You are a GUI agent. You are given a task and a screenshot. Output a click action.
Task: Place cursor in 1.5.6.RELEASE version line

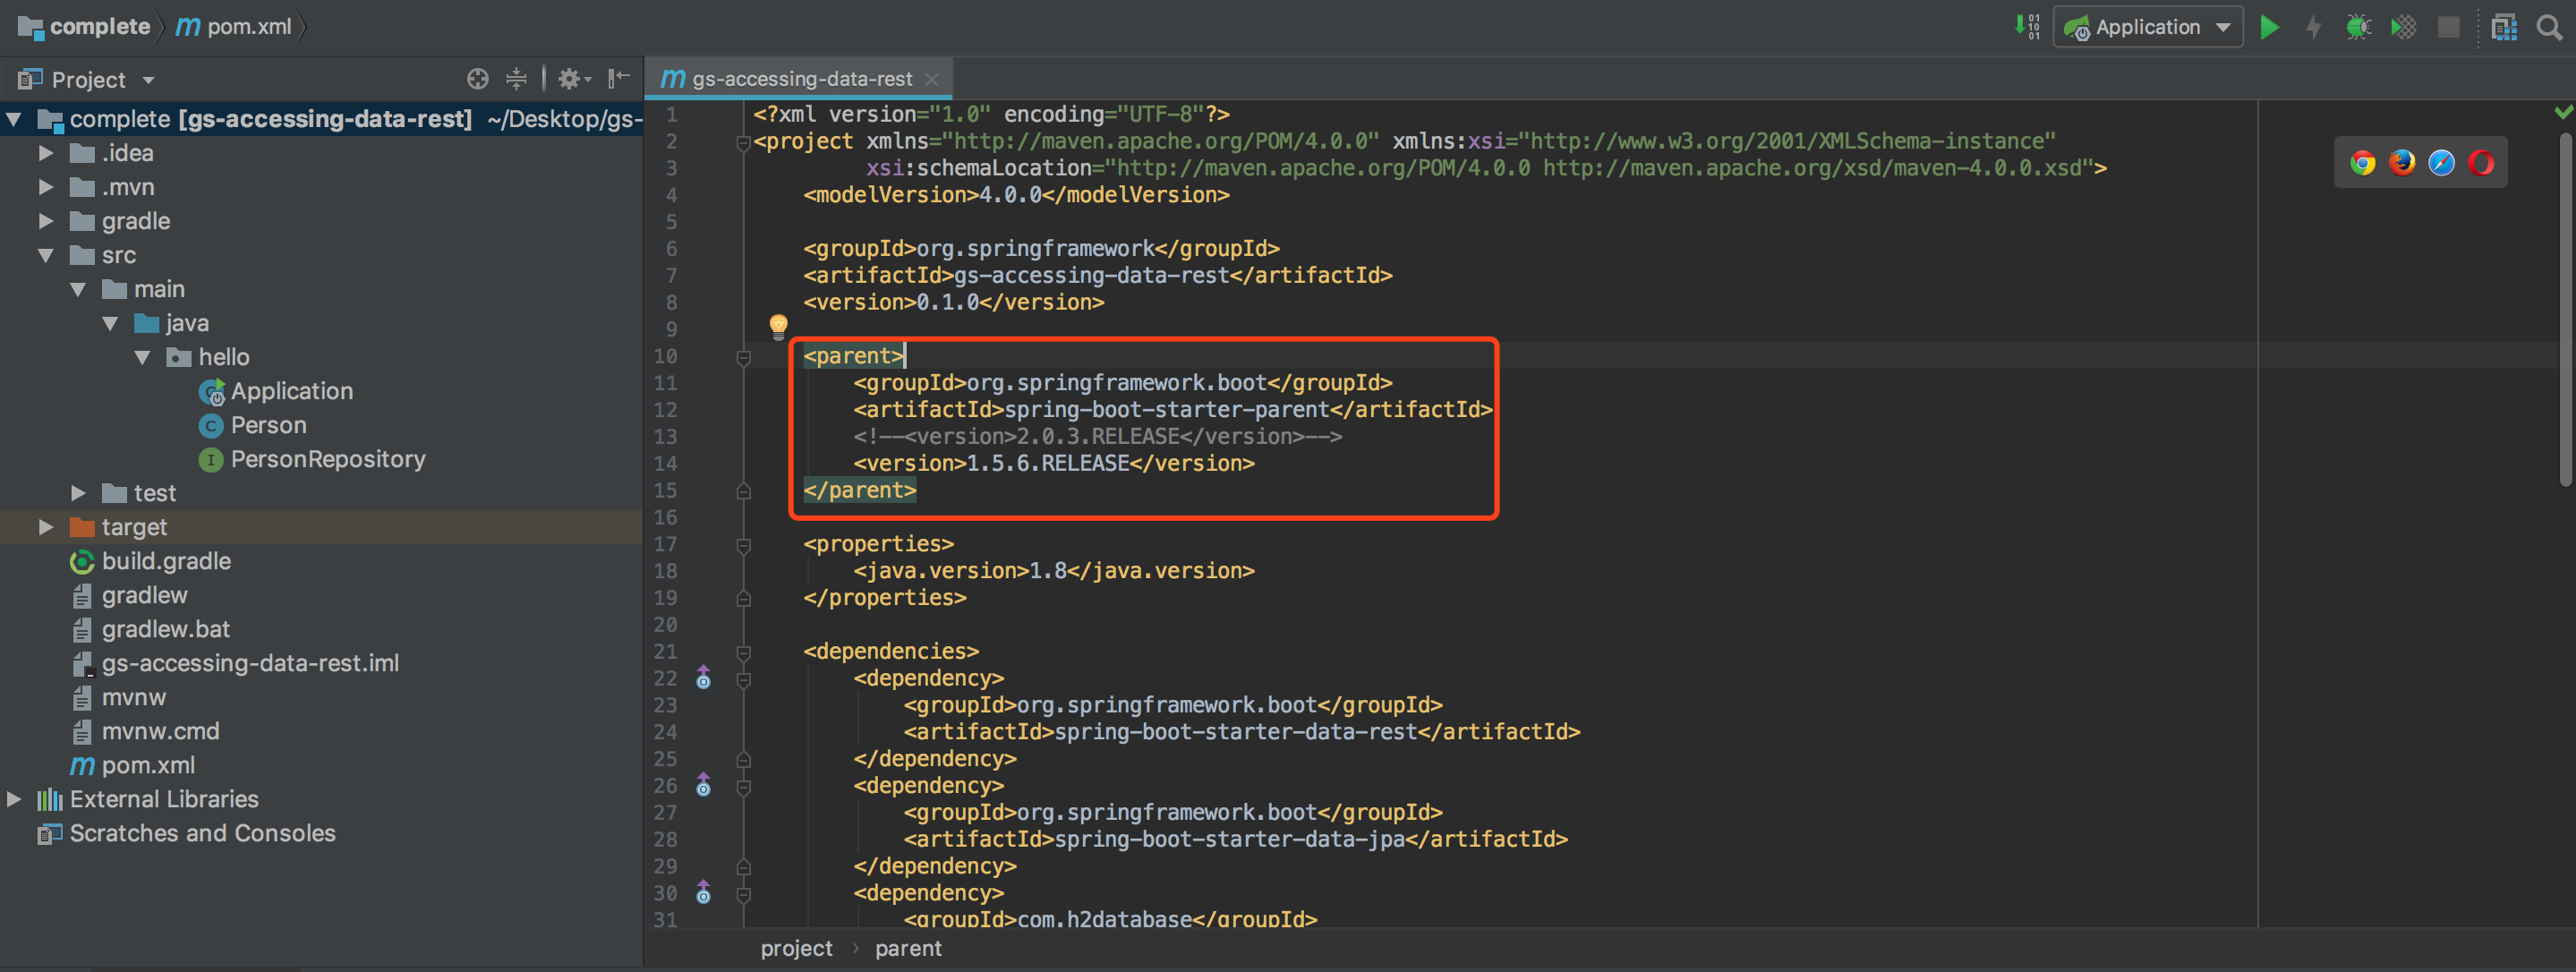(1053, 463)
